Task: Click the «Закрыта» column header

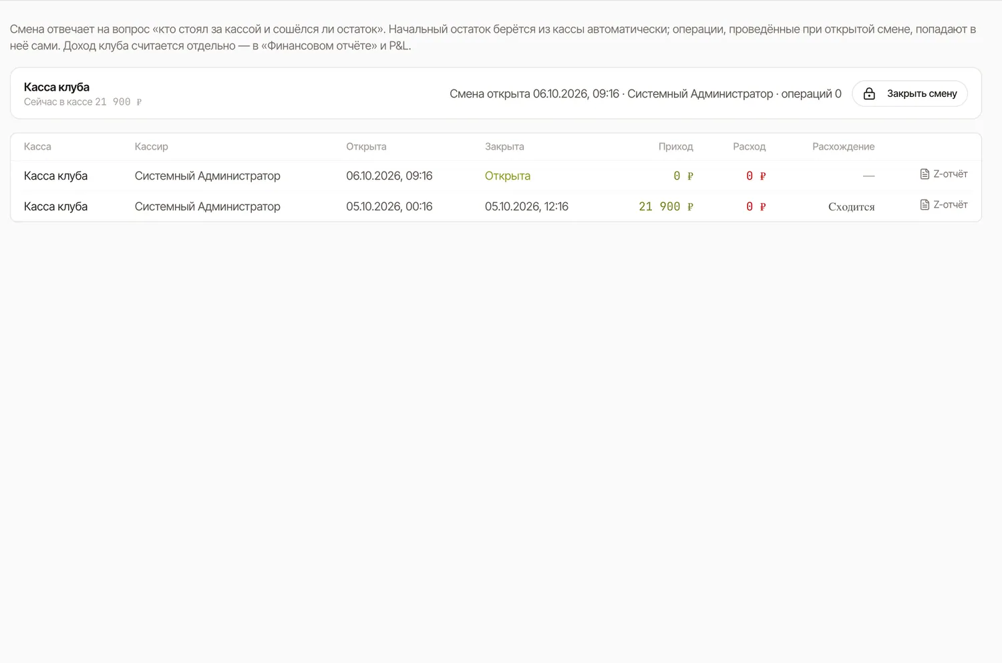Action: (x=504, y=147)
